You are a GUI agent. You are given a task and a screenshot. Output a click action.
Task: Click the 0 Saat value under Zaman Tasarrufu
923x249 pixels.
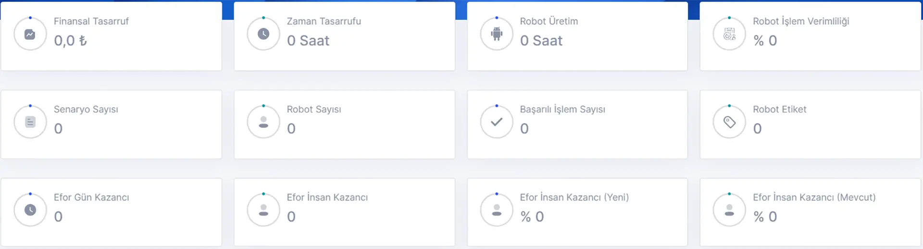tap(308, 40)
